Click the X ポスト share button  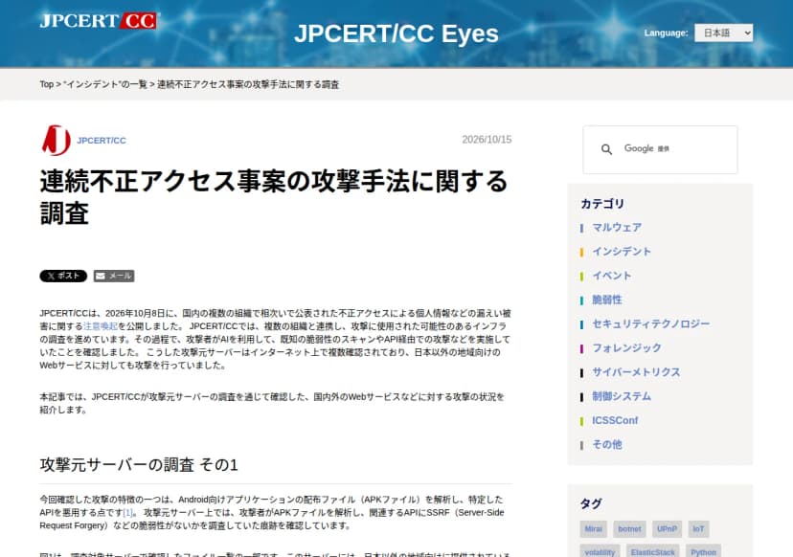[63, 276]
